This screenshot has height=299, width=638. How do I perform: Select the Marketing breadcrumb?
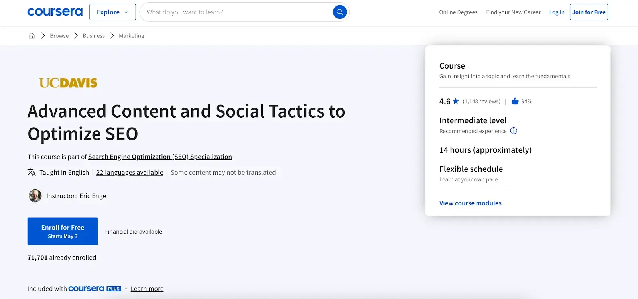click(x=132, y=36)
